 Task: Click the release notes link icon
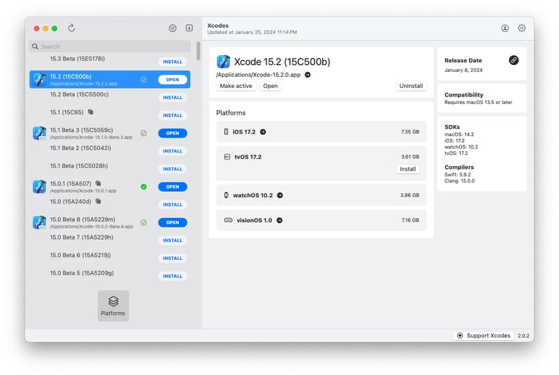click(x=514, y=60)
